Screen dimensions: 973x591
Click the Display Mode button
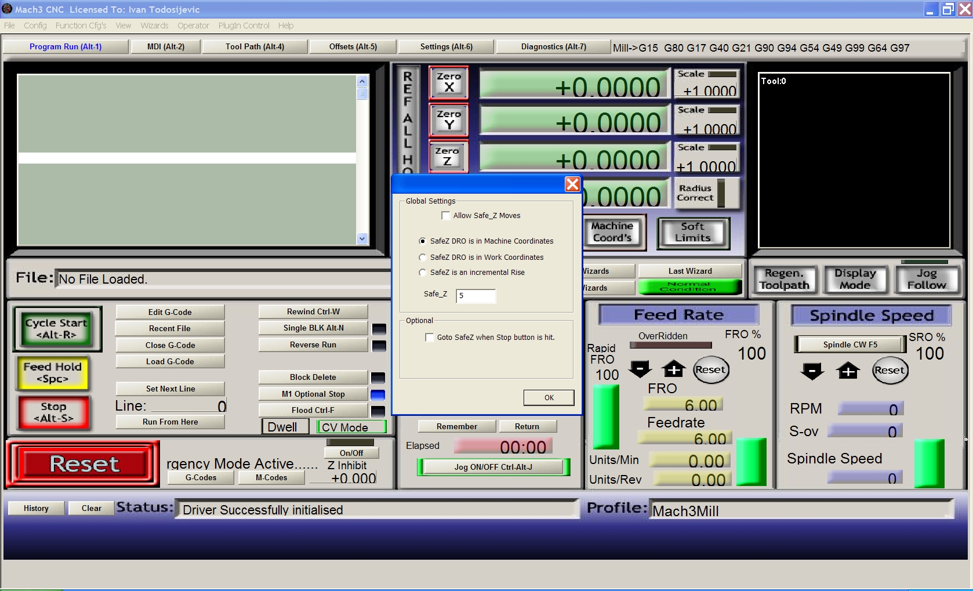855,279
